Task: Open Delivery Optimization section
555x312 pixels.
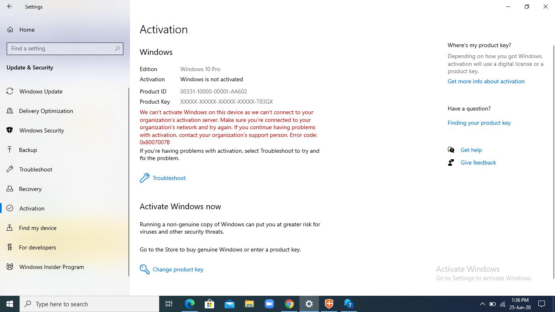Action: [65, 111]
